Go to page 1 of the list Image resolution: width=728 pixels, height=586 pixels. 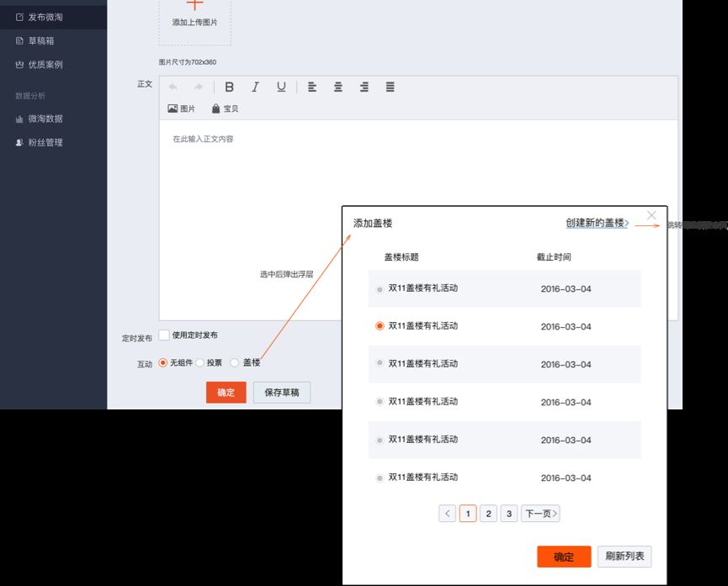468,514
